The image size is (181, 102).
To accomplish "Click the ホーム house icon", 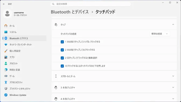I will (x=6, y=26).
